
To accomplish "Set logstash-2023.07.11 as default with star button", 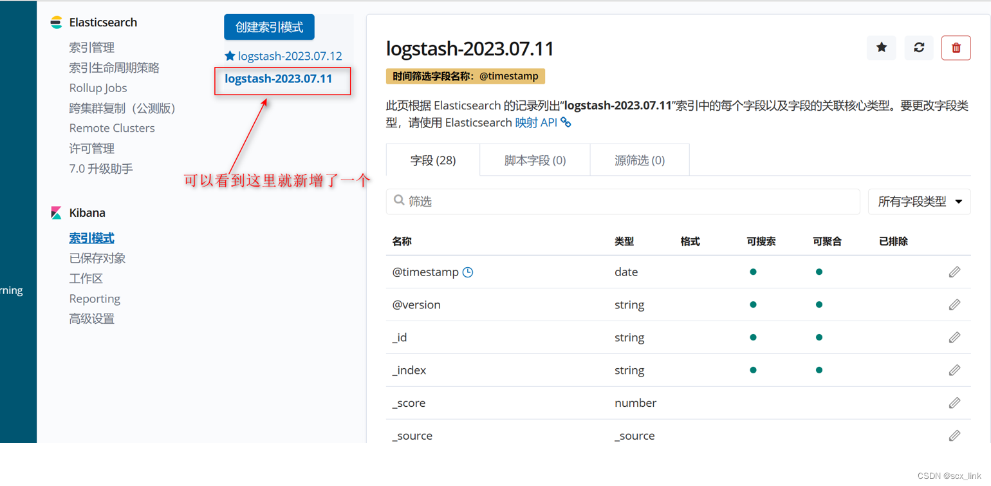I will point(882,48).
